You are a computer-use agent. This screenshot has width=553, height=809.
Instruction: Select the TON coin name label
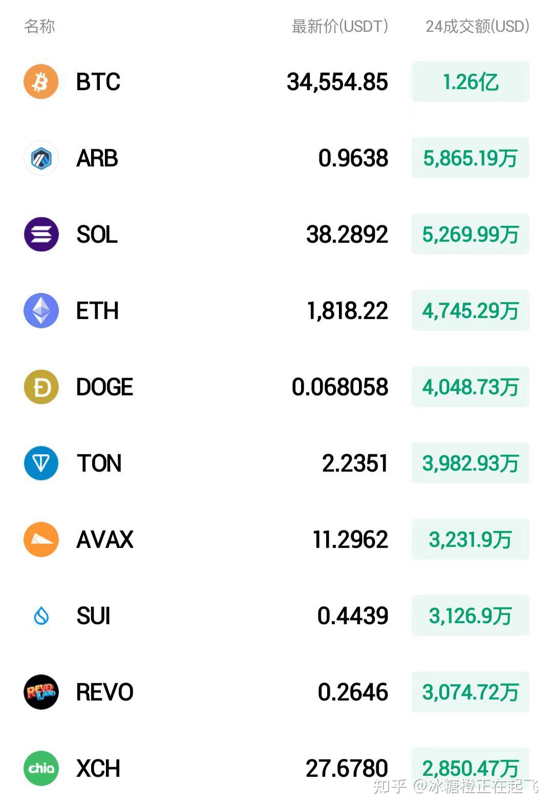click(x=99, y=463)
